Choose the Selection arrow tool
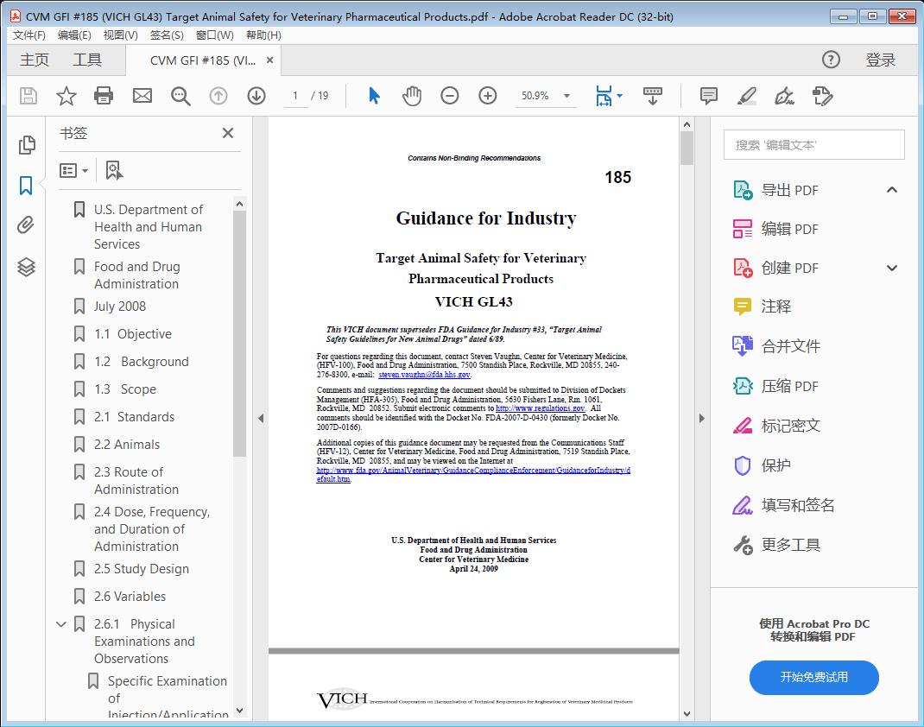Image resolution: width=924 pixels, height=727 pixels. [x=374, y=96]
